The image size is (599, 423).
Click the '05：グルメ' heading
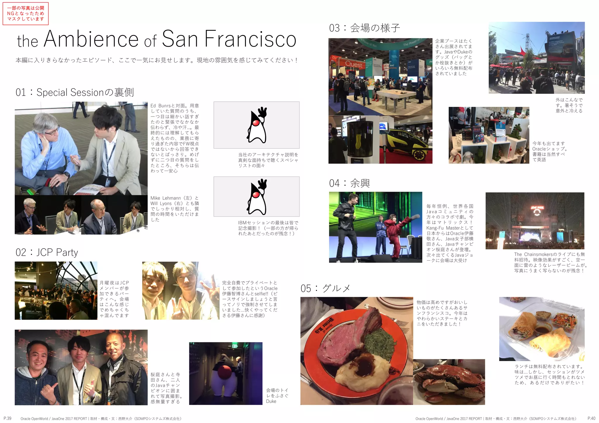pos(326,288)
